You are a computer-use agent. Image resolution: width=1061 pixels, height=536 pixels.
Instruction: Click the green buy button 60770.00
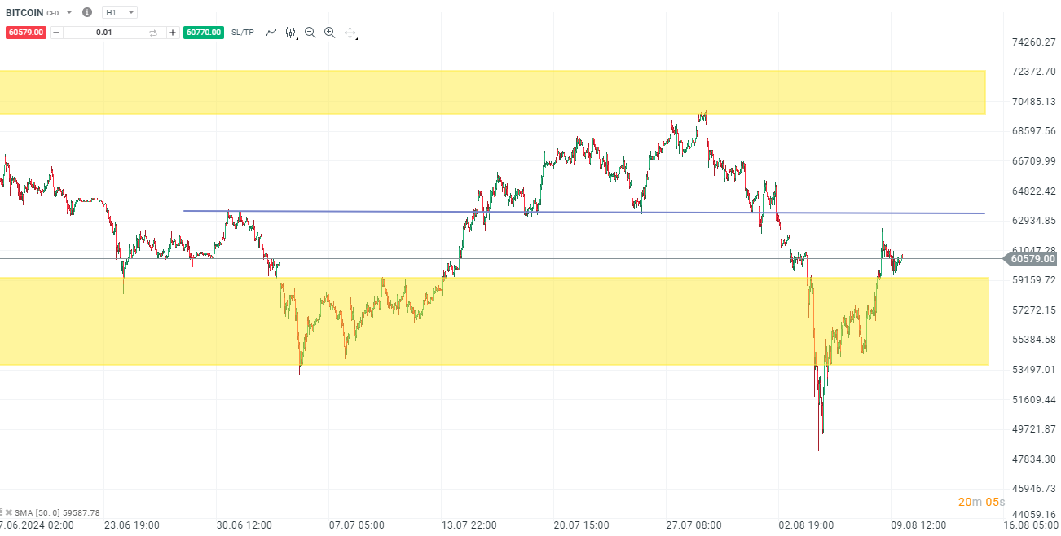[x=203, y=32]
